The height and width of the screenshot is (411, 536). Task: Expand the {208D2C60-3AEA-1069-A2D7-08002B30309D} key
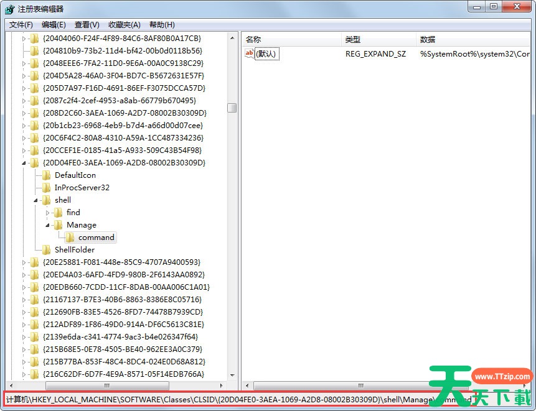tap(24, 113)
